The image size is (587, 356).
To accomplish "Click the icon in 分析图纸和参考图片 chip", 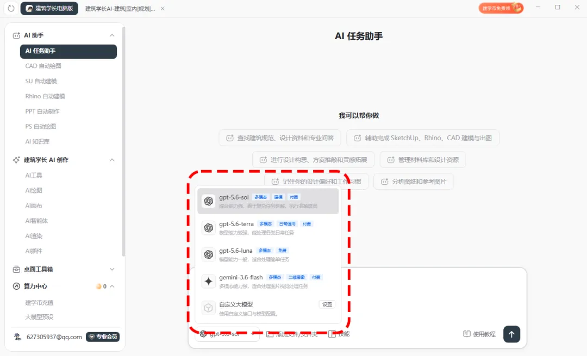I will tap(384, 182).
